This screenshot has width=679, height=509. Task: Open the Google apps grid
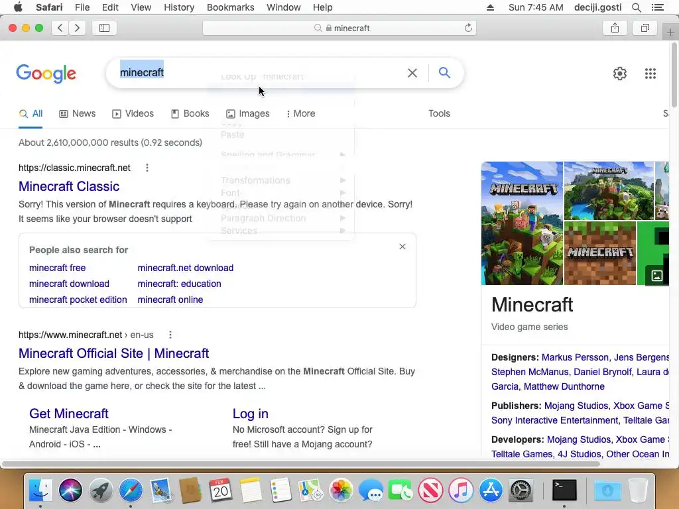click(x=650, y=74)
